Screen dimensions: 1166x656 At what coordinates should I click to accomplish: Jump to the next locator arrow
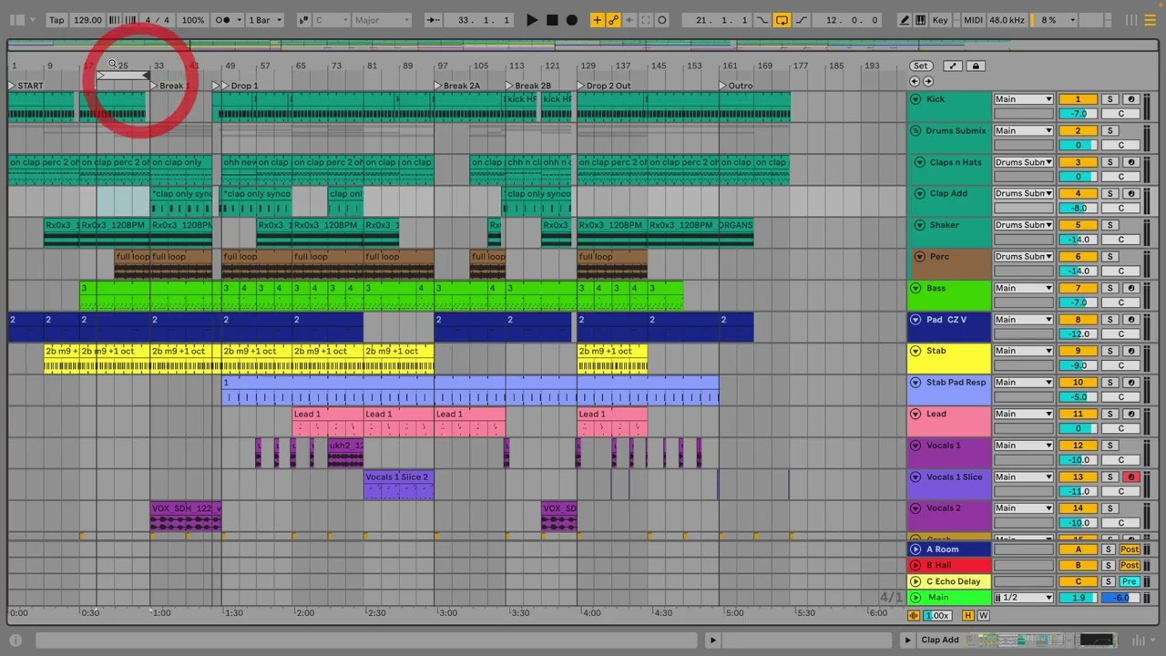[x=927, y=81]
